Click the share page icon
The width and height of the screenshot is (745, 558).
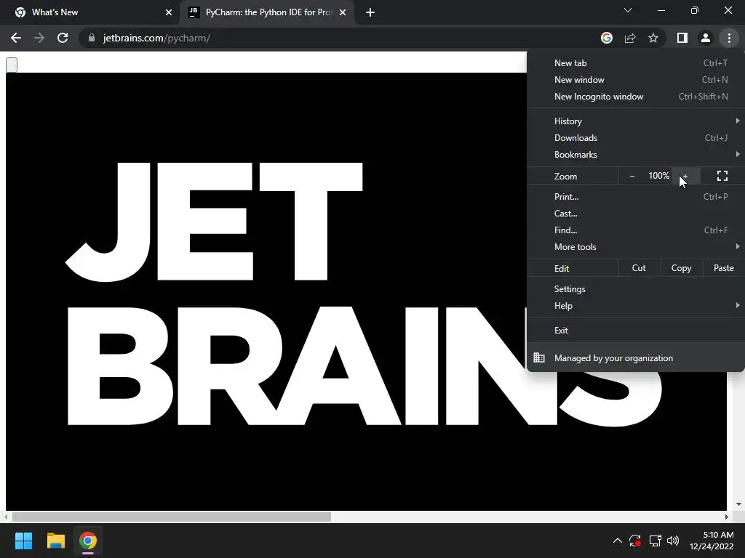tap(630, 38)
